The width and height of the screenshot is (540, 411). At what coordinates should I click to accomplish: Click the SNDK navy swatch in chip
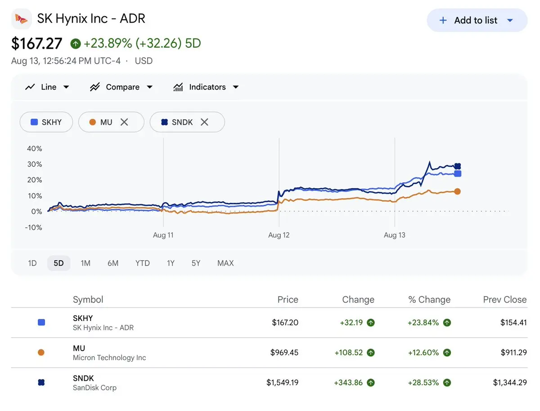point(165,122)
